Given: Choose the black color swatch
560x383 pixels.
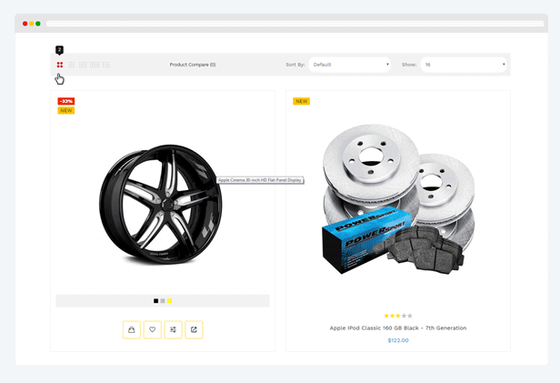Looking at the screenshot, I should [x=155, y=301].
